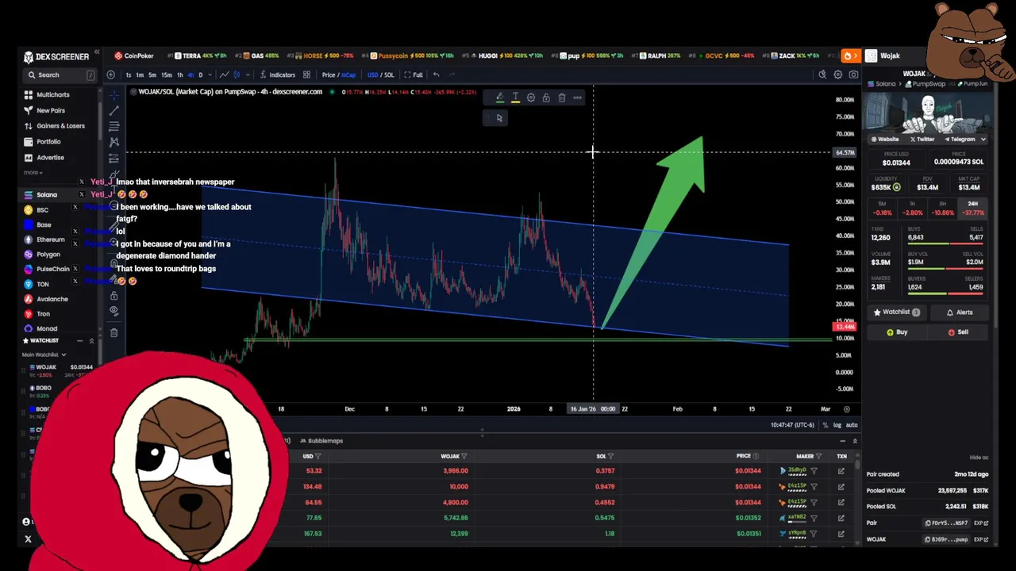Lock the selected drawing

546,98
